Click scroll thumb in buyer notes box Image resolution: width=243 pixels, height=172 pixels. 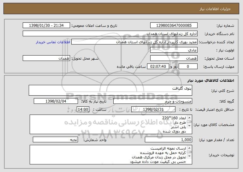[189, 152]
